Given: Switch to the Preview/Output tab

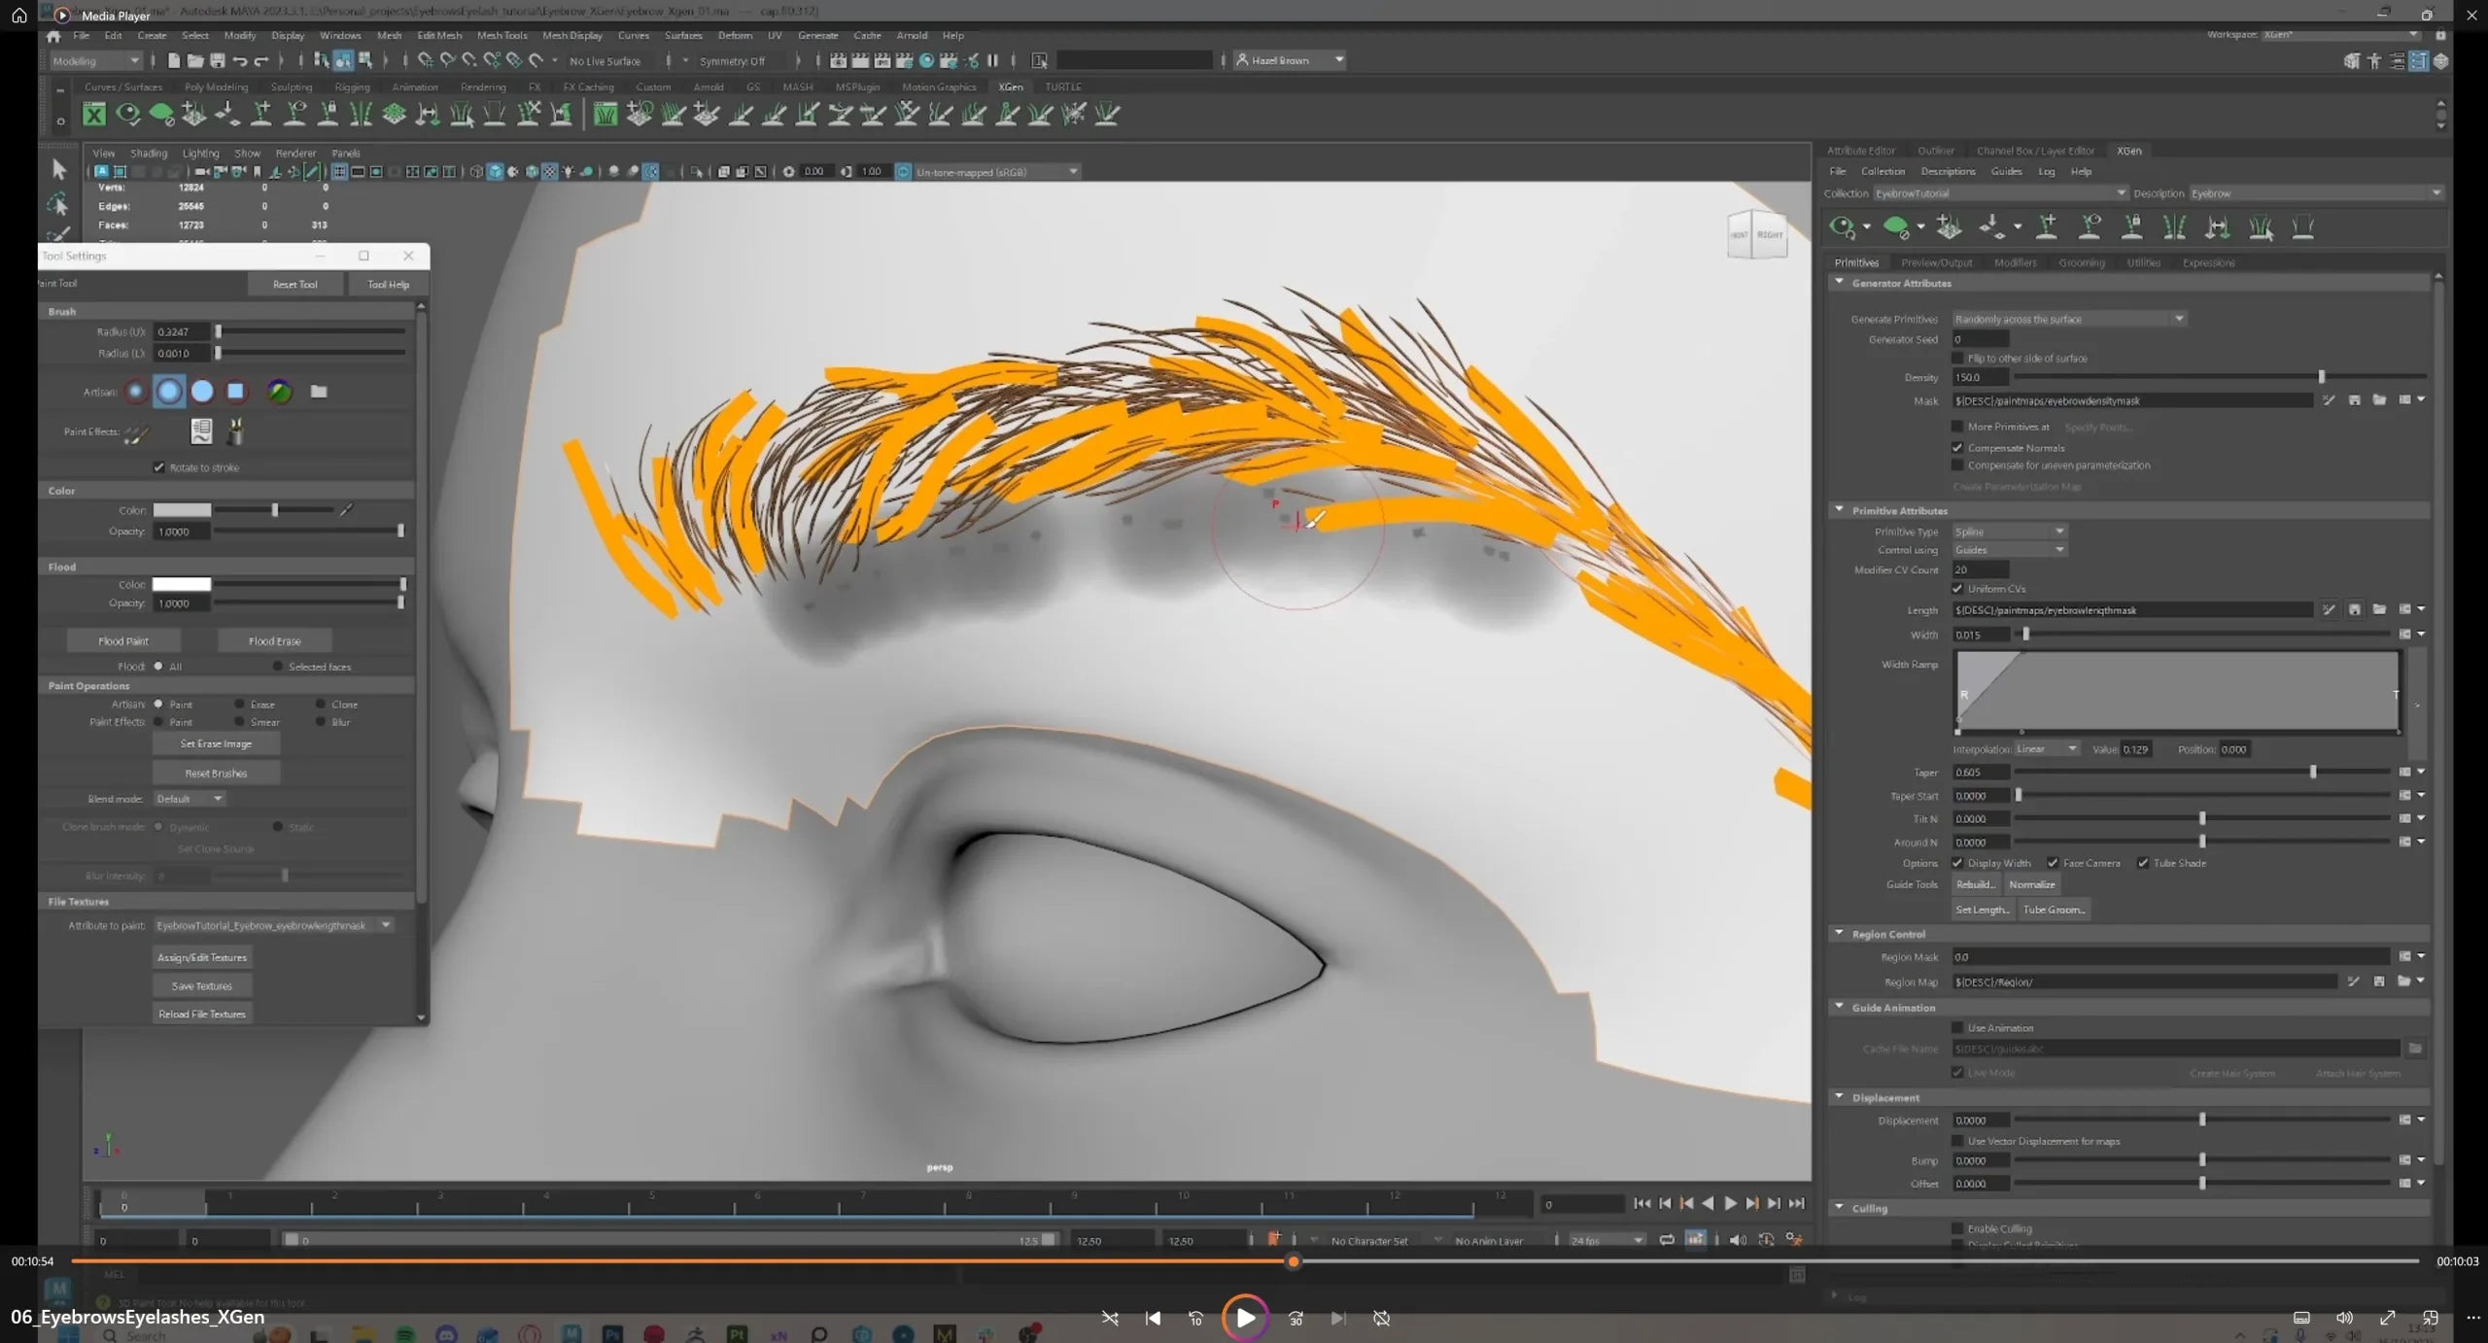Looking at the screenshot, I should coord(1936,263).
